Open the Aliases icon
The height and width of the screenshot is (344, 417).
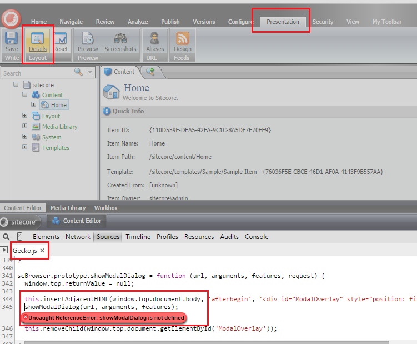coord(154,38)
